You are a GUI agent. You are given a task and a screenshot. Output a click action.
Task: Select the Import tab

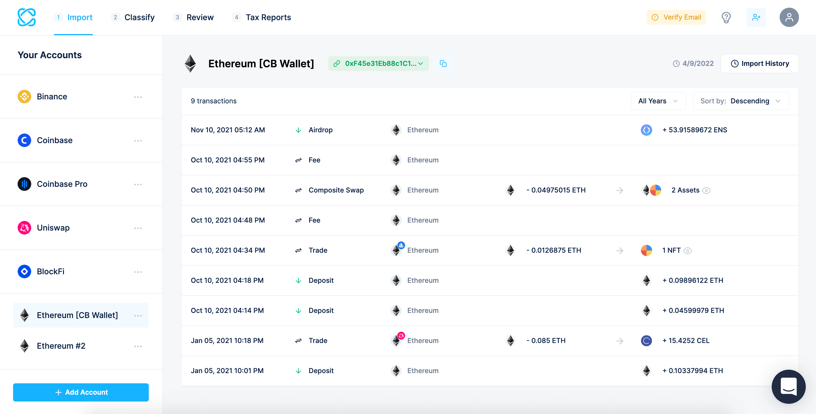79,17
